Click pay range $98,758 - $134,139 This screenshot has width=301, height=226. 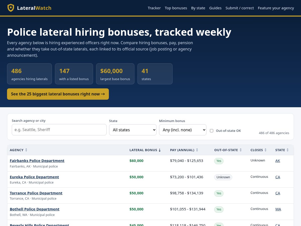click(x=187, y=193)
